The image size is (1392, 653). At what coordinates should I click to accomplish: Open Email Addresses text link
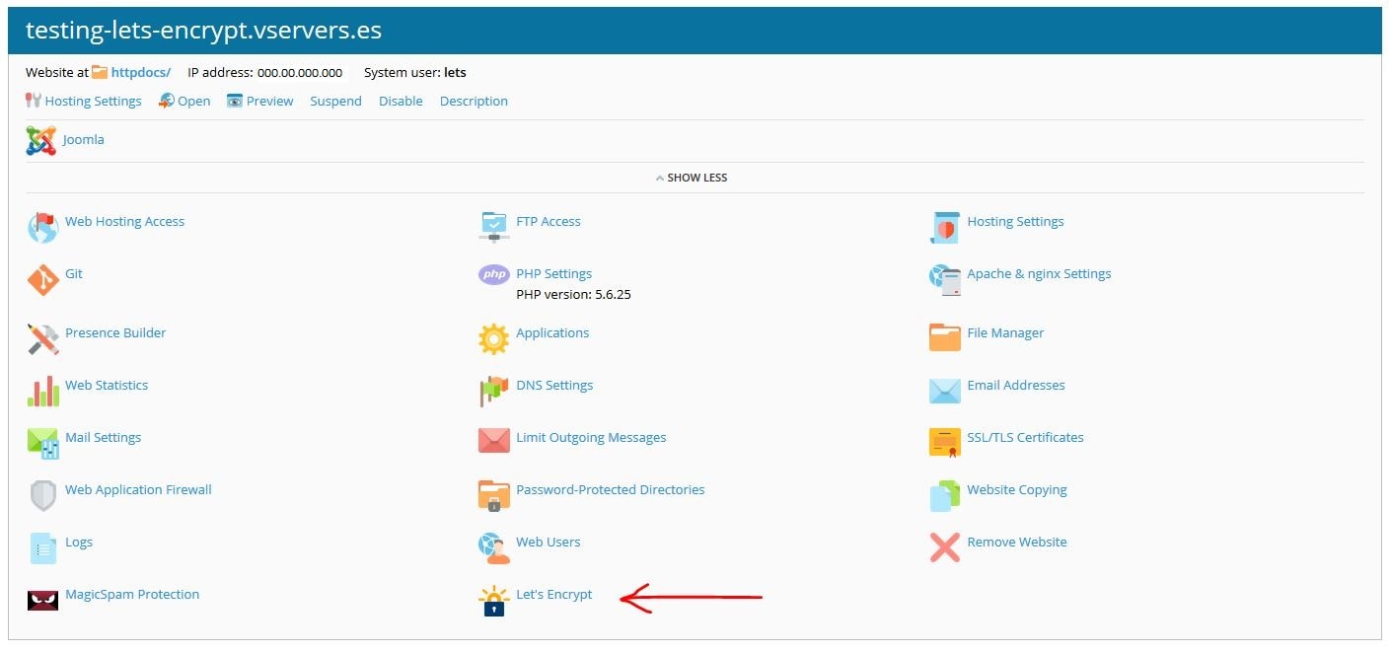(x=1016, y=385)
